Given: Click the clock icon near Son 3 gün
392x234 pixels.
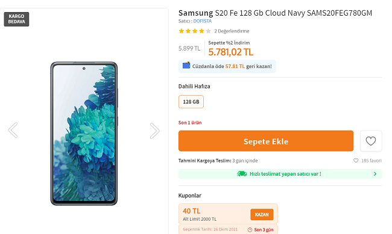Looking at the screenshot, I should point(250,230).
